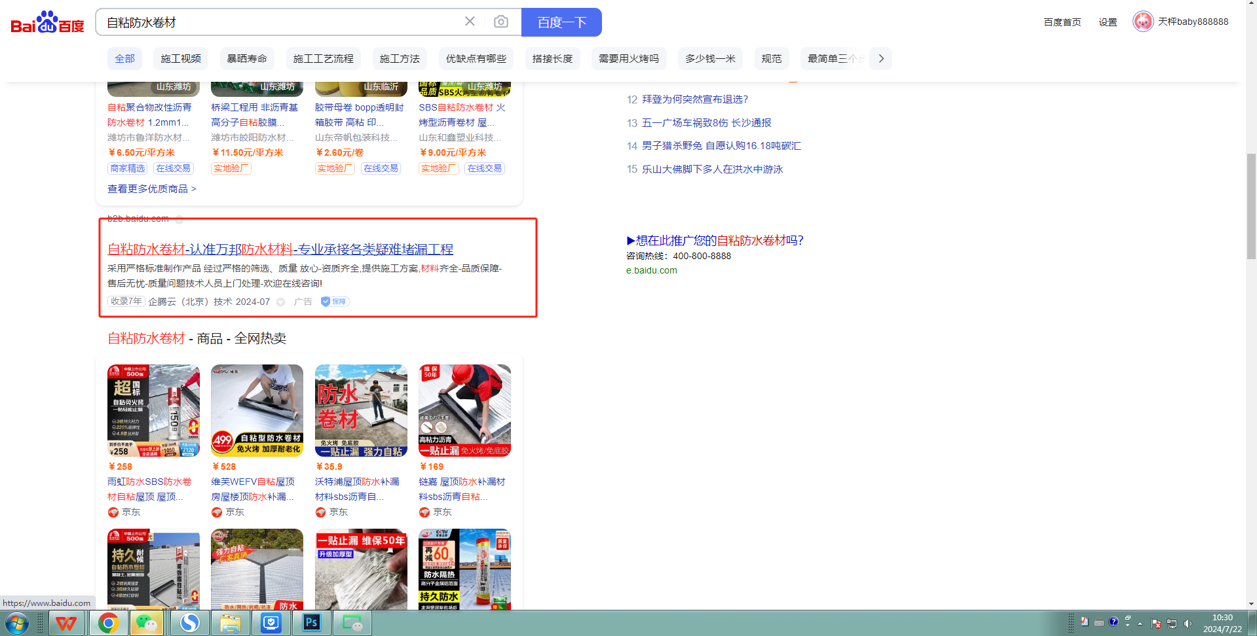Select the 优缺点有哪些 filter tab

(476, 58)
